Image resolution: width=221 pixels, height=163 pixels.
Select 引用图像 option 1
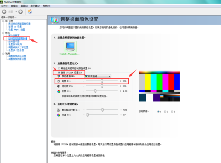158,112
